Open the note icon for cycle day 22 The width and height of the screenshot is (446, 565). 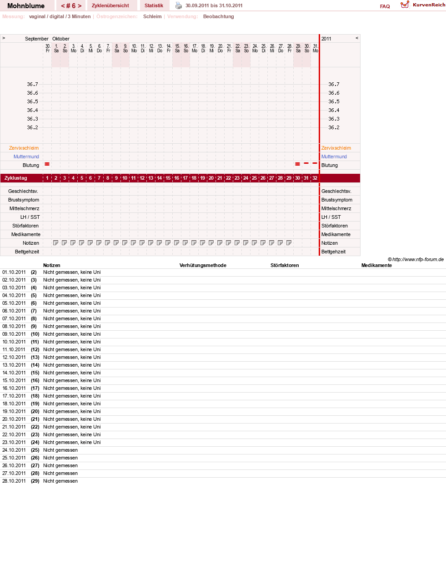tap(229, 243)
